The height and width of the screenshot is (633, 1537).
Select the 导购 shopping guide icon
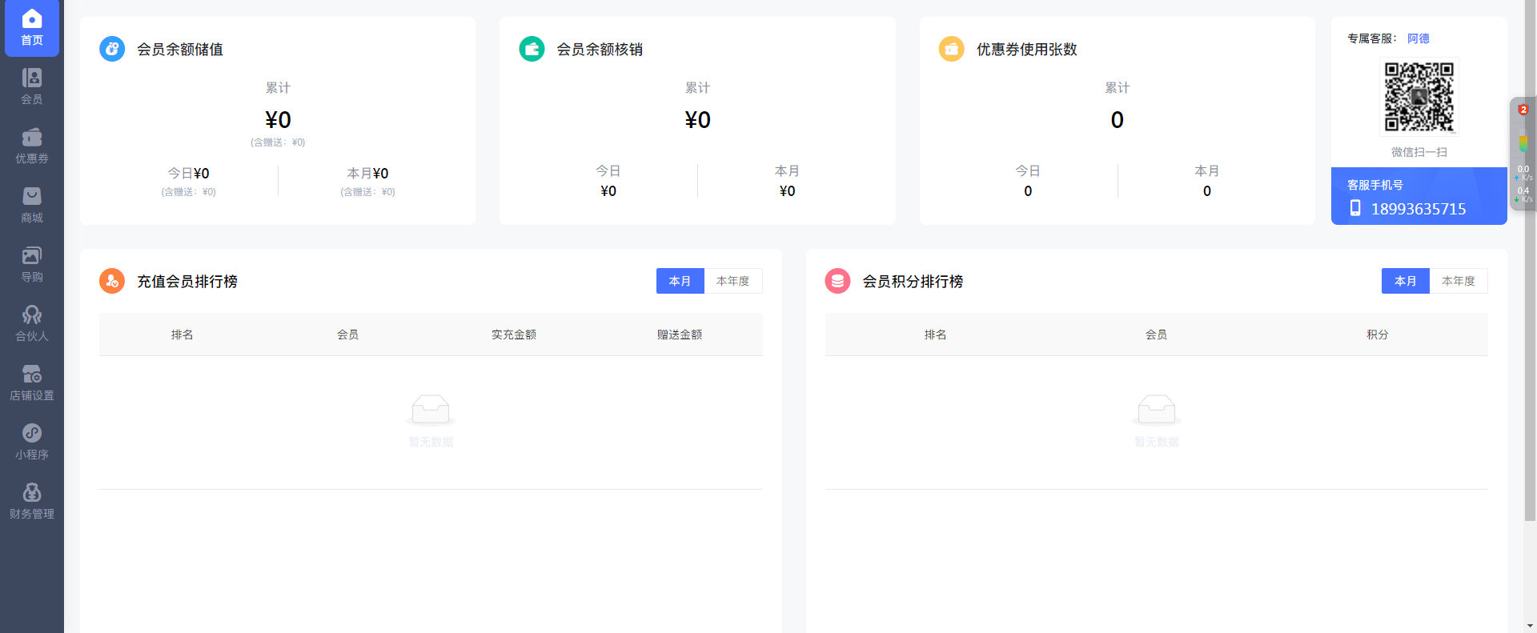(32, 264)
